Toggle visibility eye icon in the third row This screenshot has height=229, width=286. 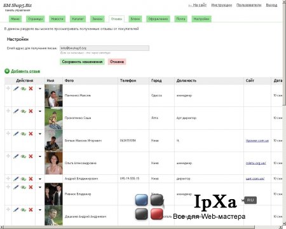point(24,134)
